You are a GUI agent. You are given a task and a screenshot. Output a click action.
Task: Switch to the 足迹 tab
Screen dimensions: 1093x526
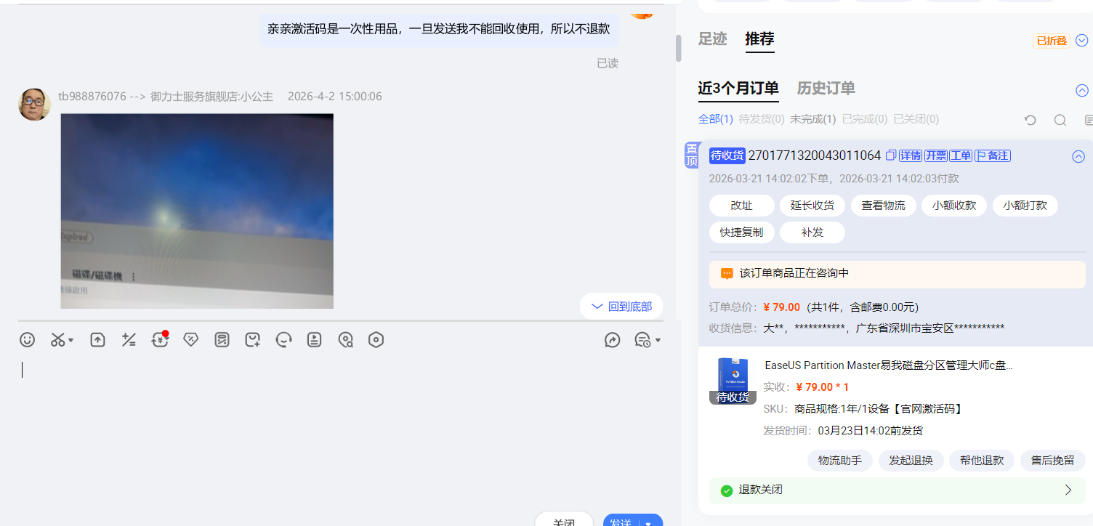point(712,39)
